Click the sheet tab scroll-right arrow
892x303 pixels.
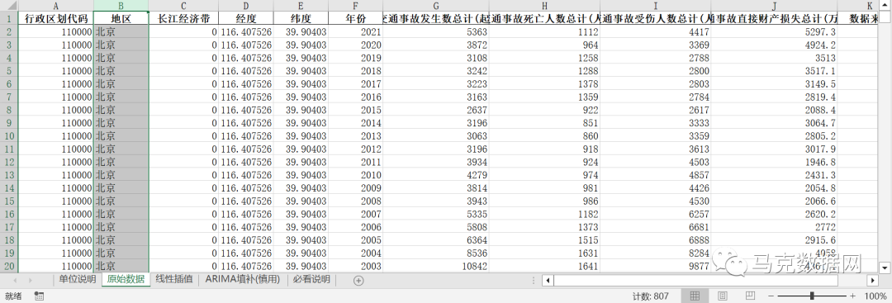pyautogui.click(x=30, y=280)
